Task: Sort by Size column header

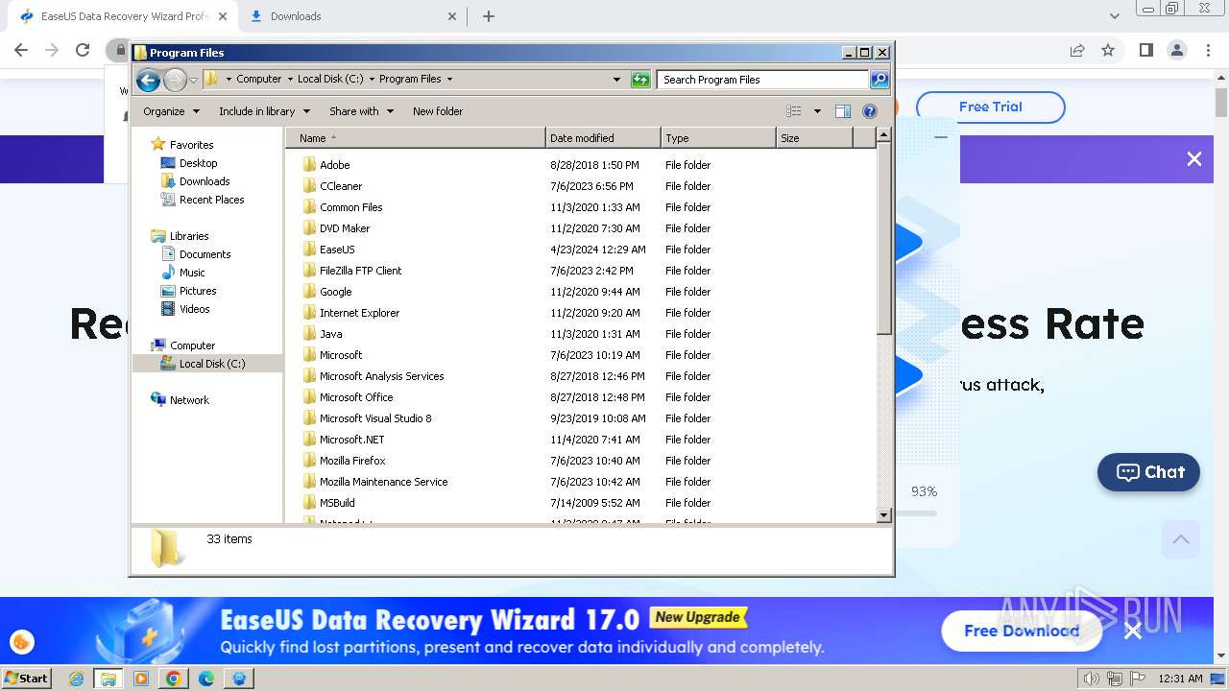Action: (814, 138)
